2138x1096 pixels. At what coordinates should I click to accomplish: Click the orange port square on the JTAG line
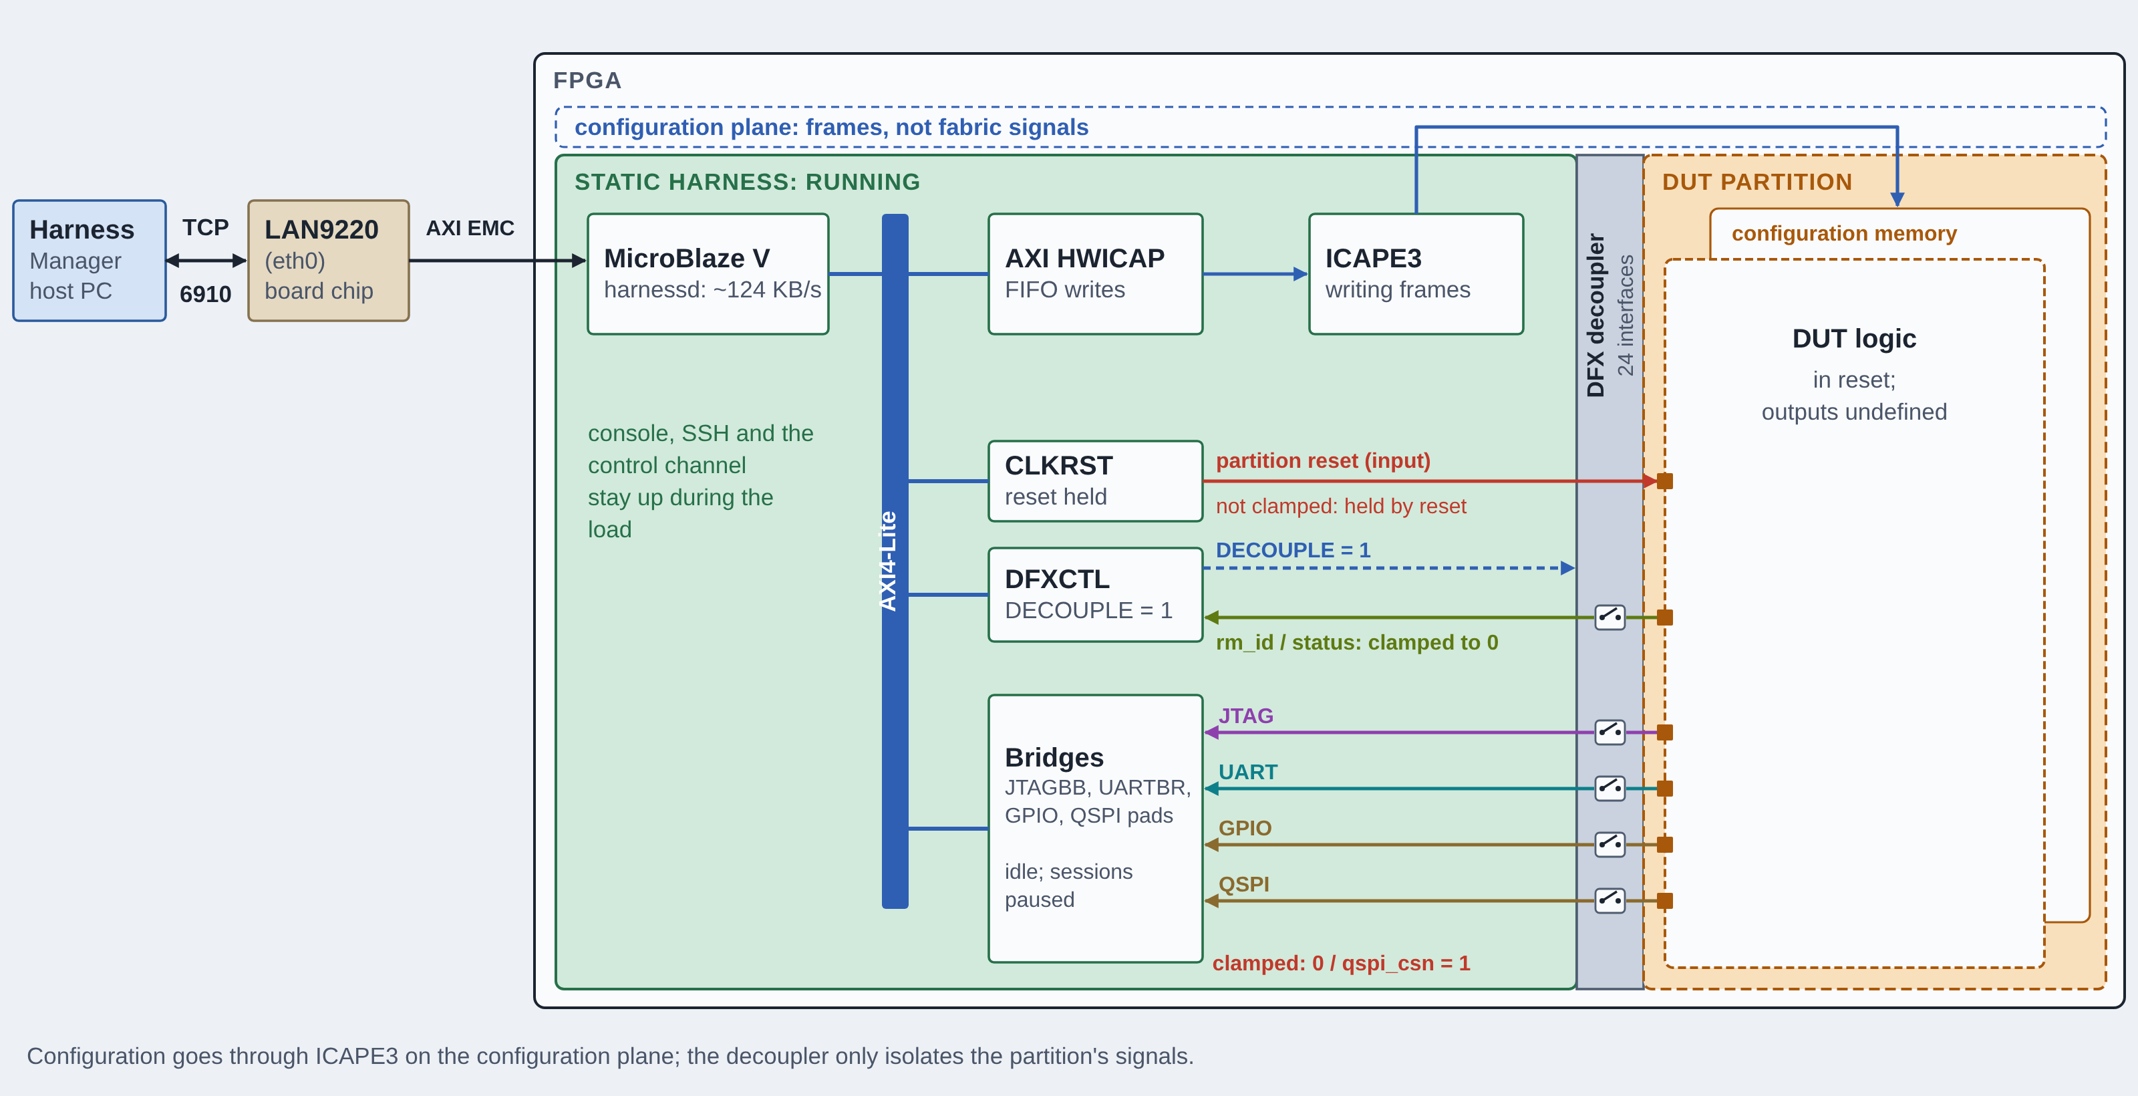click(x=1665, y=732)
